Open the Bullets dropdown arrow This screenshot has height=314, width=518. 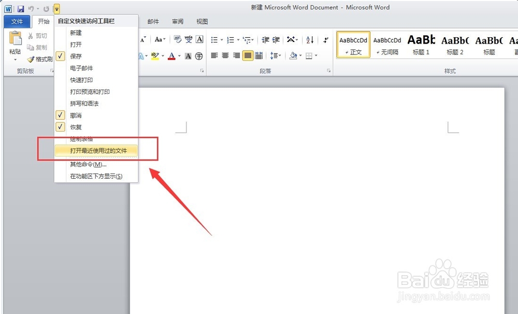tap(222, 40)
